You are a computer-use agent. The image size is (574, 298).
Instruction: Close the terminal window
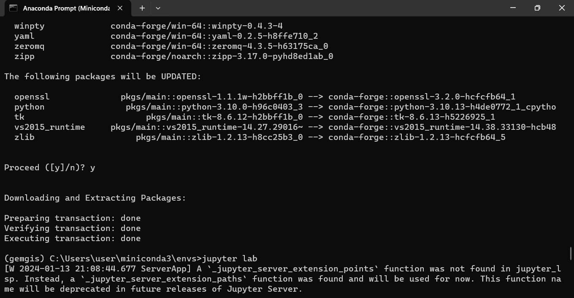[x=562, y=8]
